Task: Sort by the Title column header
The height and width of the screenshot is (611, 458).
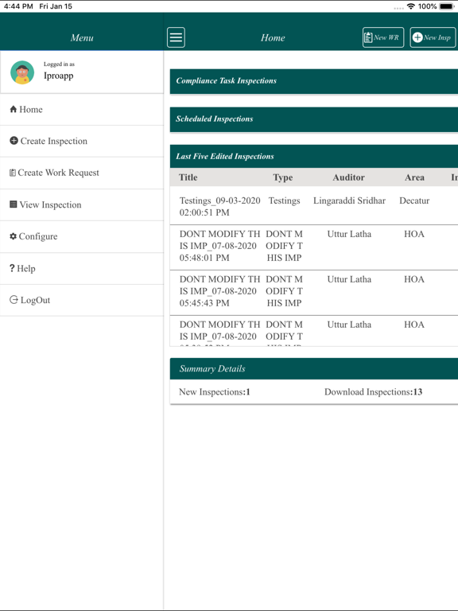Action: [x=188, y=177]
